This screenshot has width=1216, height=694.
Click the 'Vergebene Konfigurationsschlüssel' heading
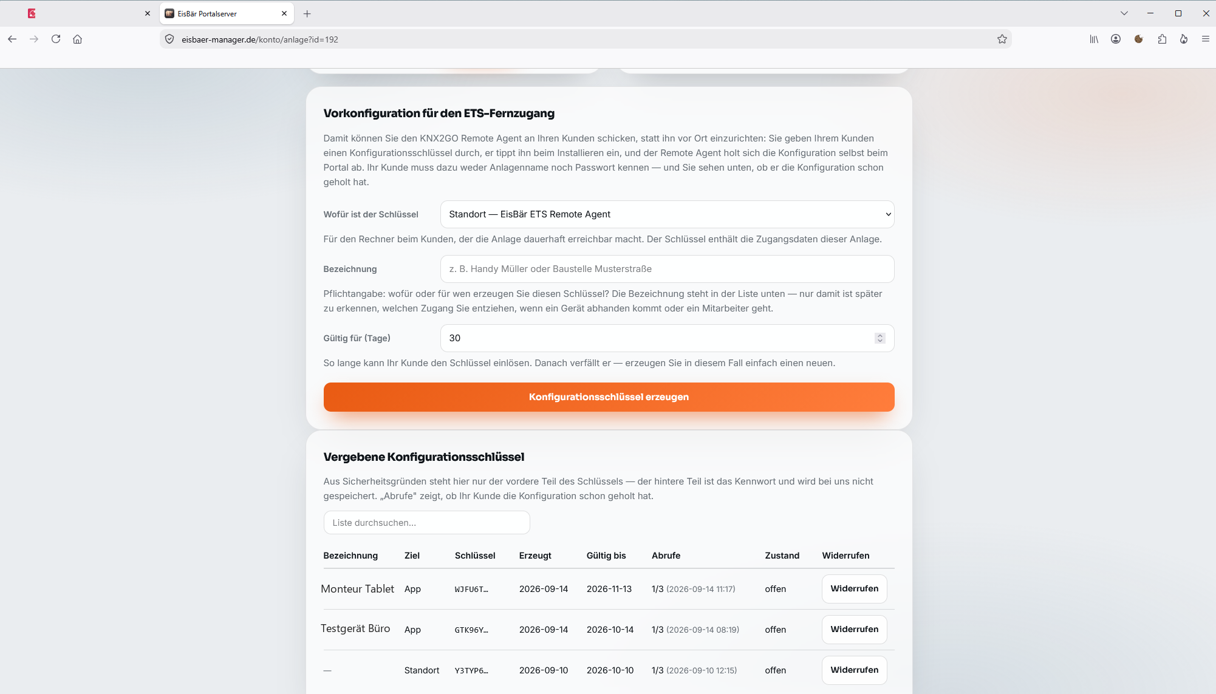(423, 457)
